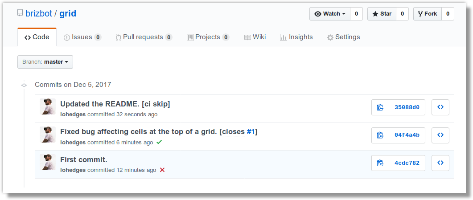Browse repository at commit 4cdc782
The height and width of the screenshot is (200, 473).
(x=440, y=163)
